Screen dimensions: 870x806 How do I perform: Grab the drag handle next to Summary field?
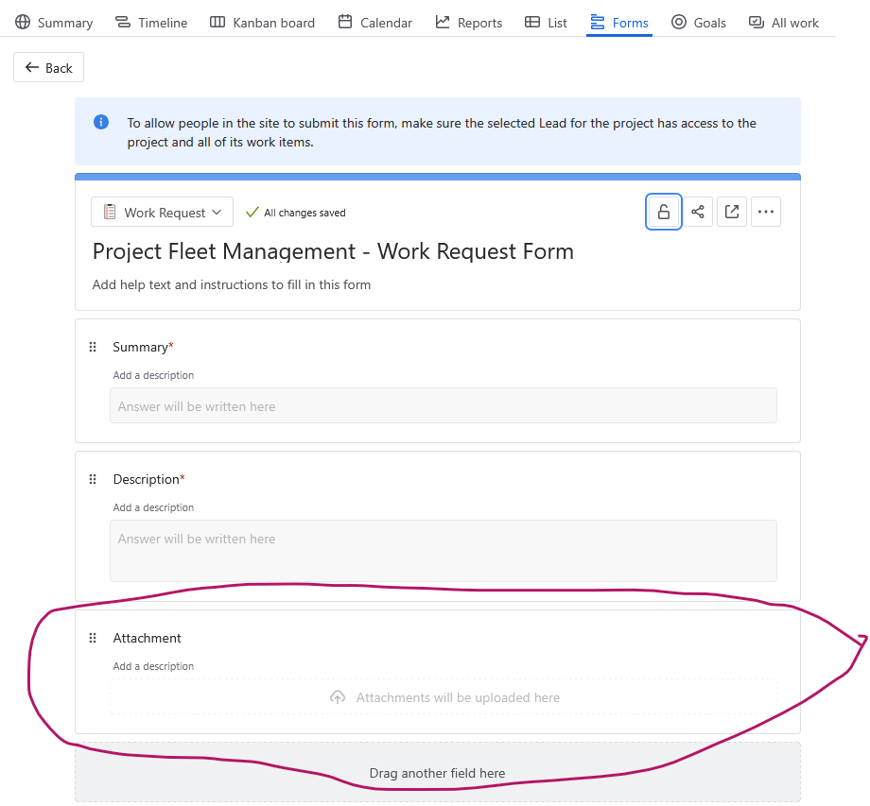coord(92,347)
